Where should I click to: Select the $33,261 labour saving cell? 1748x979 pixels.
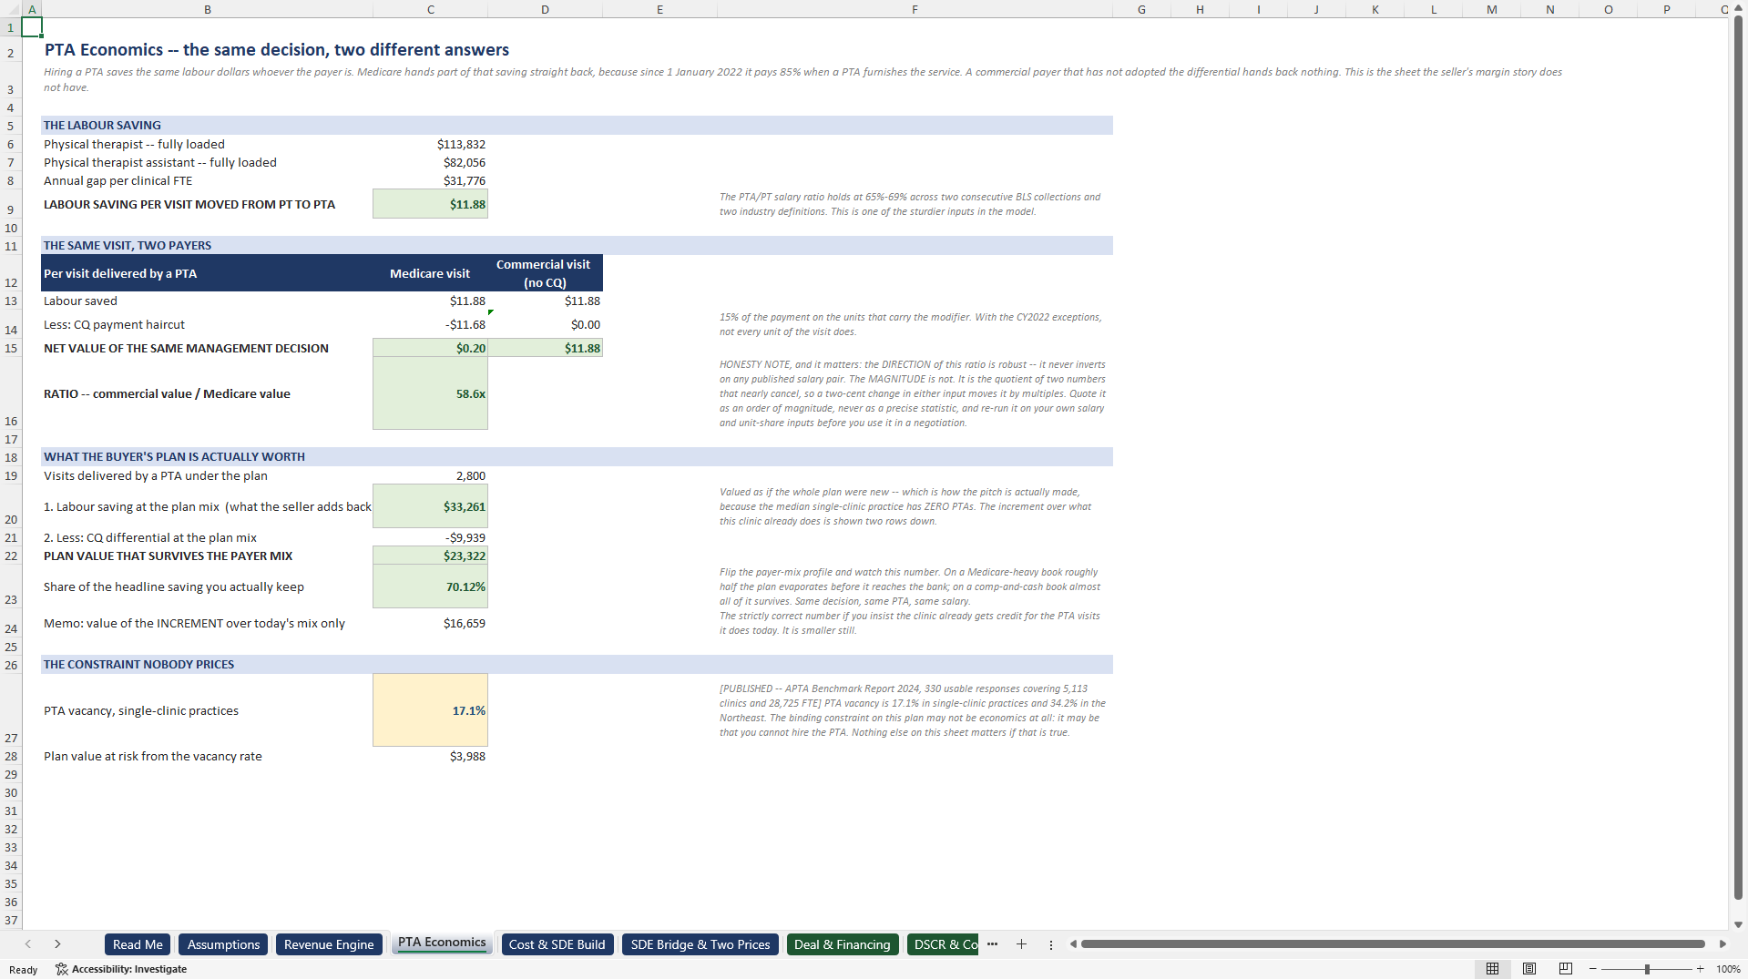(430, 506)
